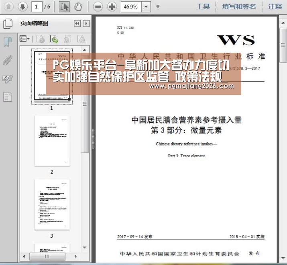This screenshot has height=265, width=287.
Task: Select page 2 thumbnail
Action: tap(52, 141)
